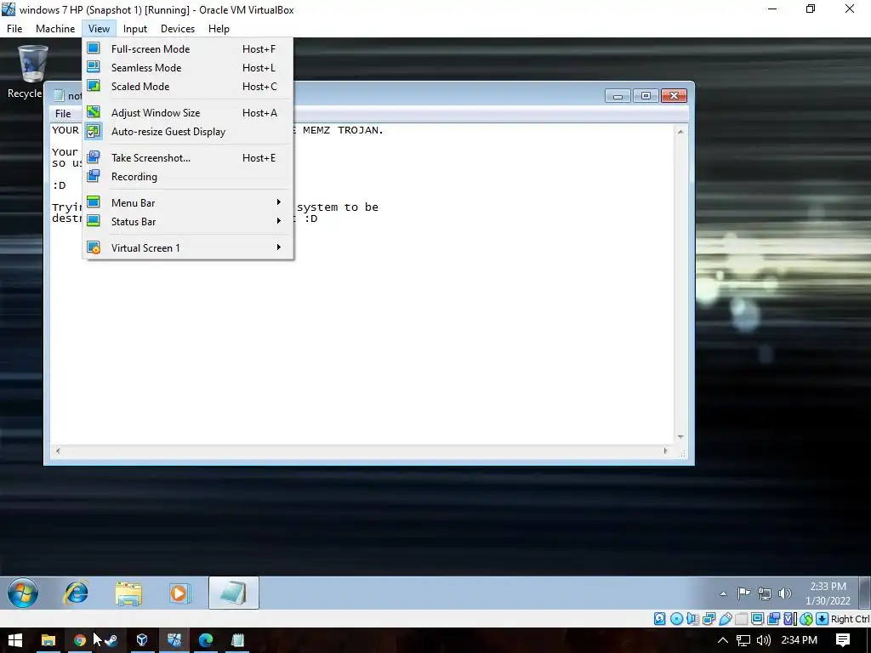The image size is (871, 653).
Task: Toggle Recording in the View menu
Action: tap(188, 177)
